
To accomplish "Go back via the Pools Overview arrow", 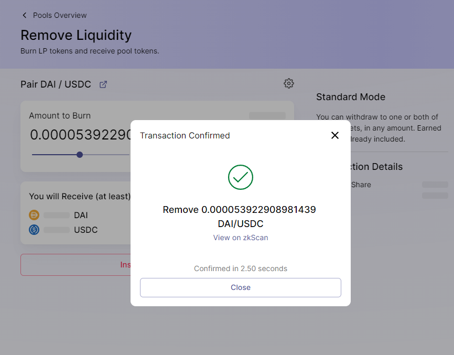I will (x=25, y=15).
